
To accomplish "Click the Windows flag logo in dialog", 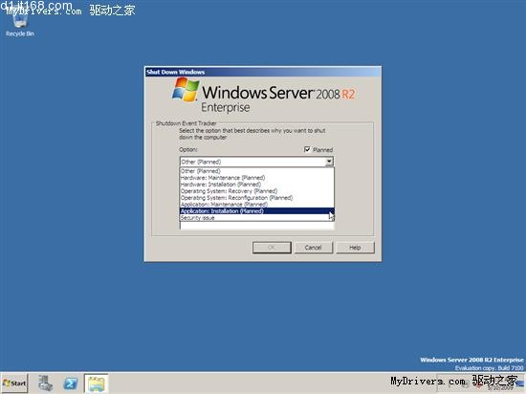I will [186, 89].
